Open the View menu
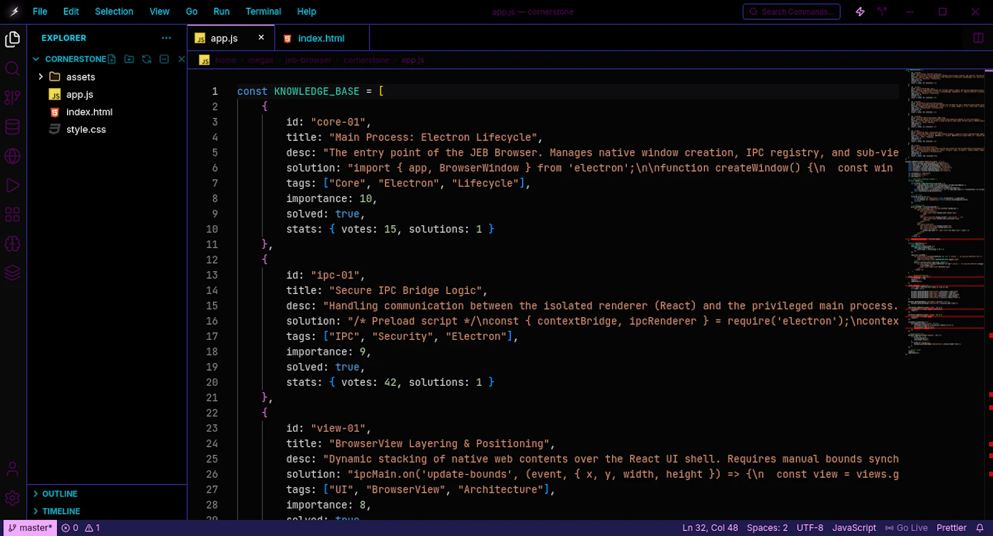 coord(159,11)
